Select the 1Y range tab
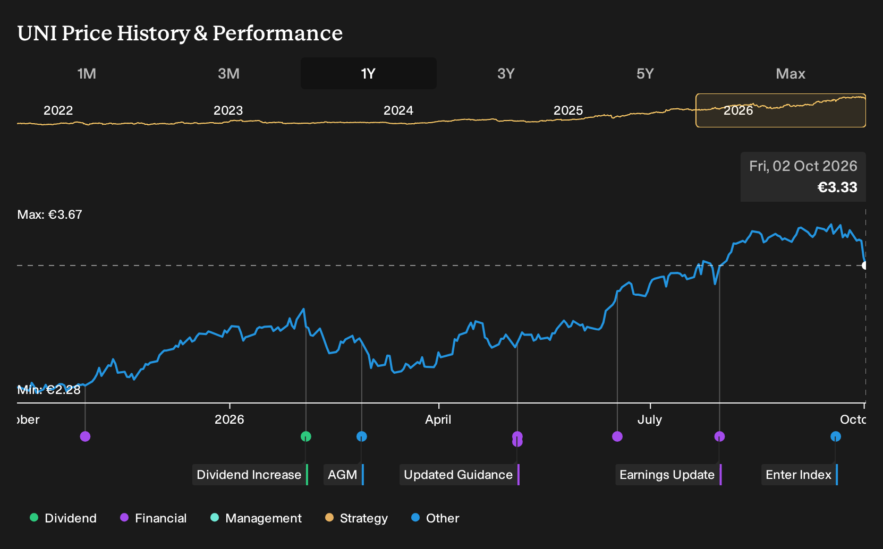Image resolution: width=883 pixels, height=549 pixels. coord(369,73)
